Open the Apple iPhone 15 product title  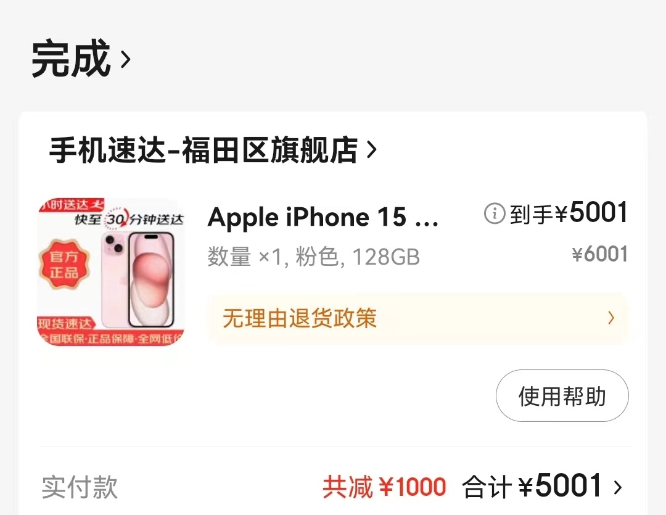click(323, 218)
